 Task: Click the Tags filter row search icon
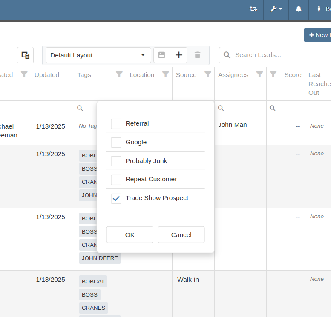click(80, 108)
